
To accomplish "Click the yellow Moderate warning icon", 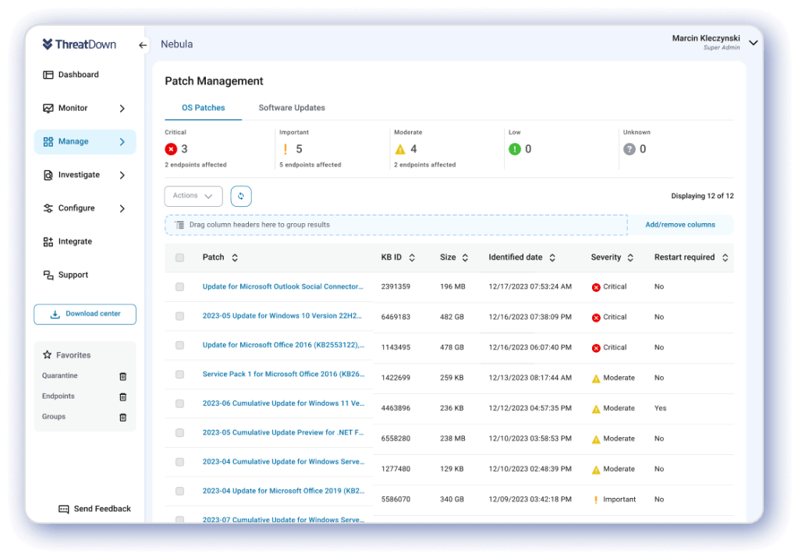I will pyautogui.click(x=400, y=149).
